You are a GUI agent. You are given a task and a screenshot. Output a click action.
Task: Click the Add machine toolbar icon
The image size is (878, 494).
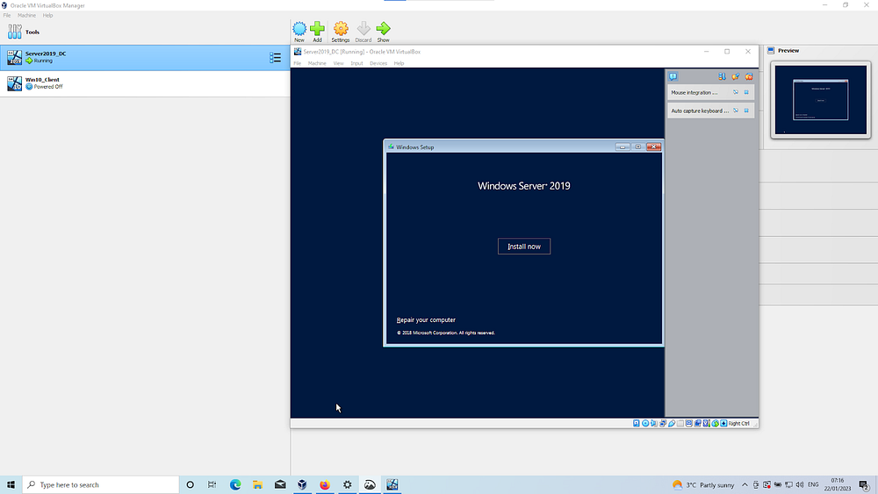click(x=318, y=32)
